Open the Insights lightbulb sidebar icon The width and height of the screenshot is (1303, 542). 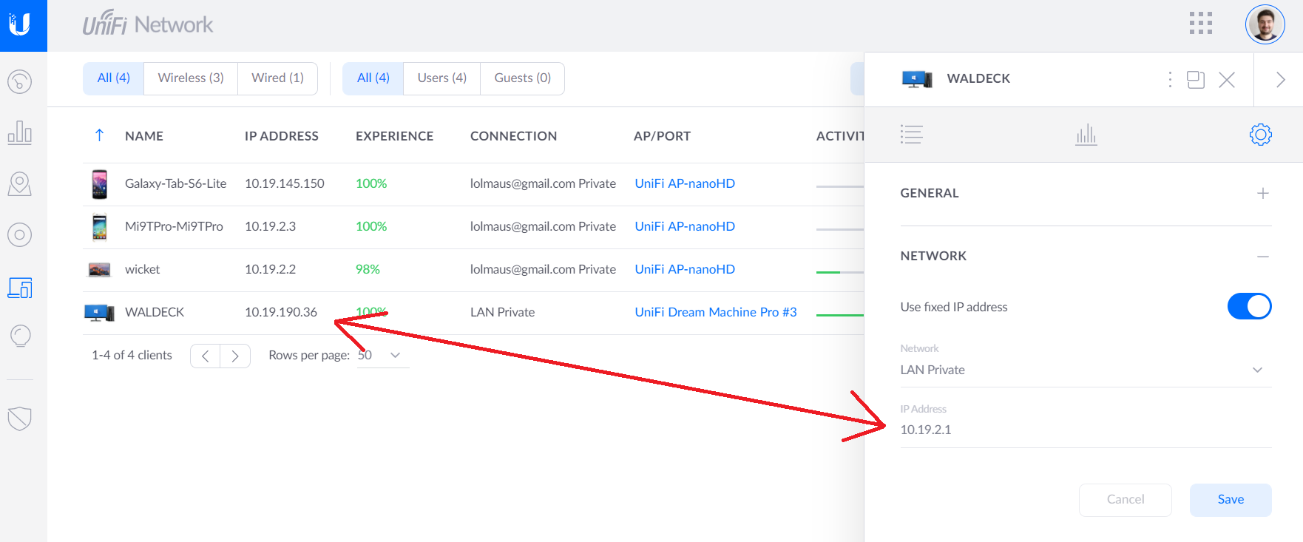20,336
